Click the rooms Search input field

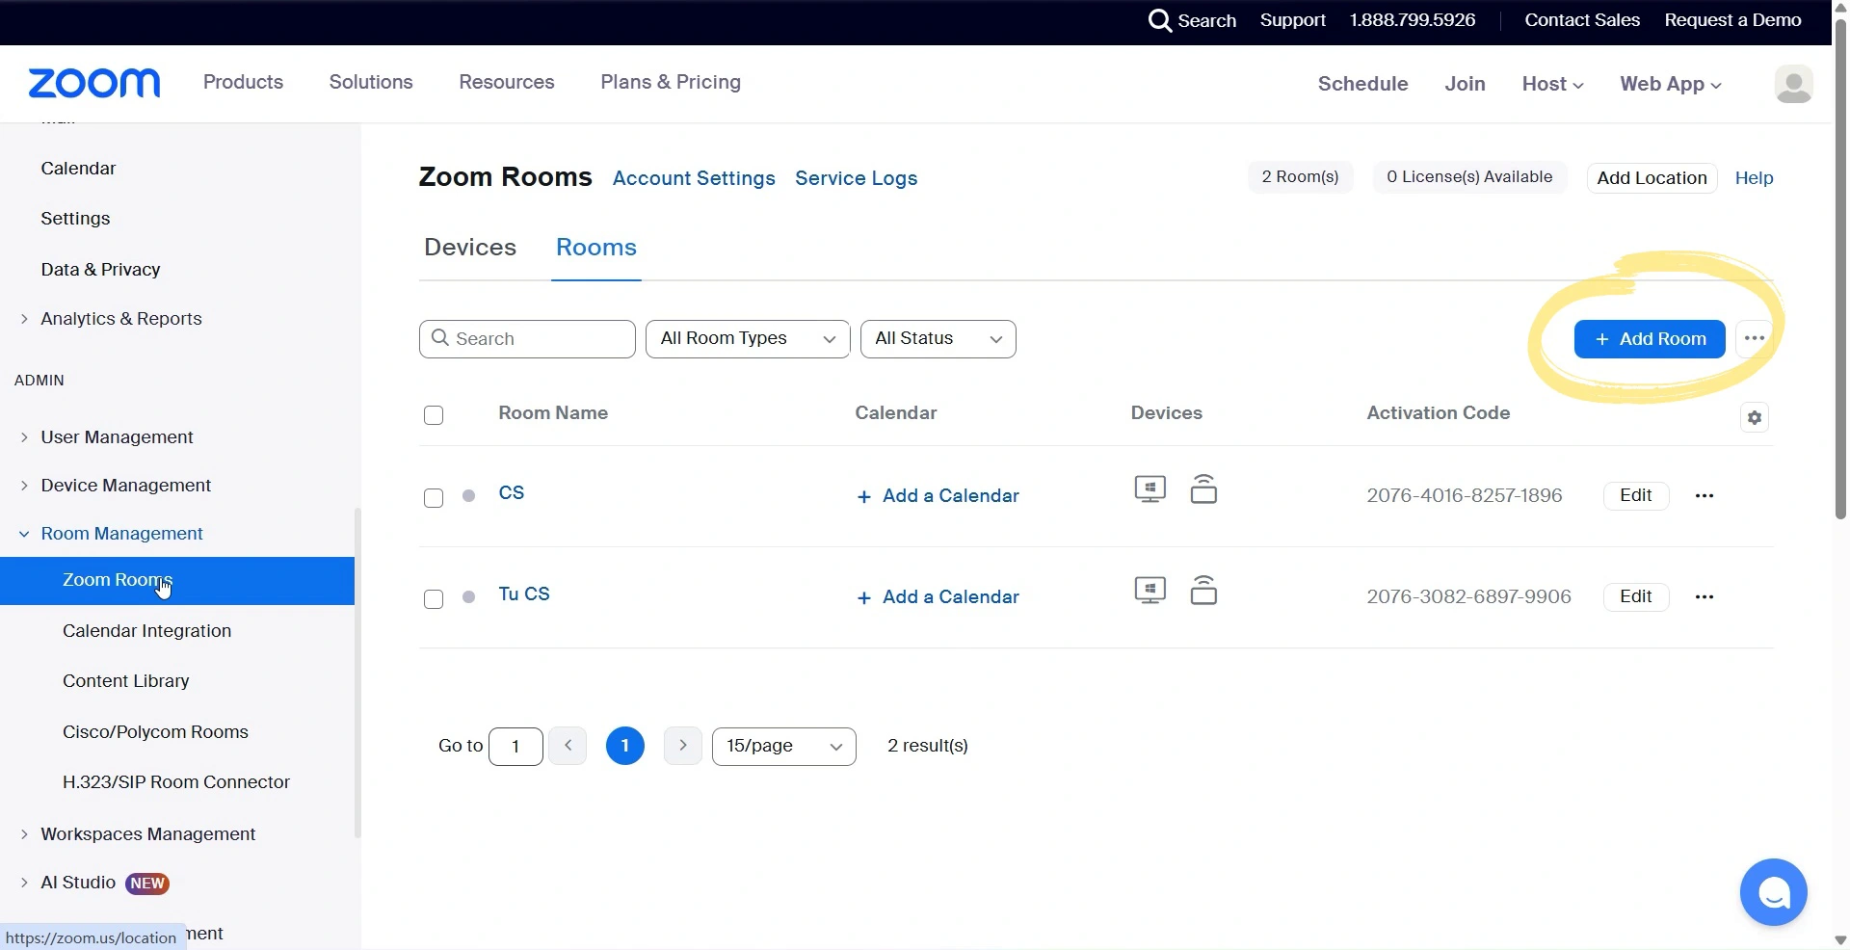click(527, 339)
